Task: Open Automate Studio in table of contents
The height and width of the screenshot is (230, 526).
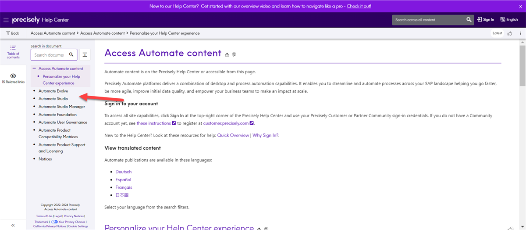Action: pos(53,99)
